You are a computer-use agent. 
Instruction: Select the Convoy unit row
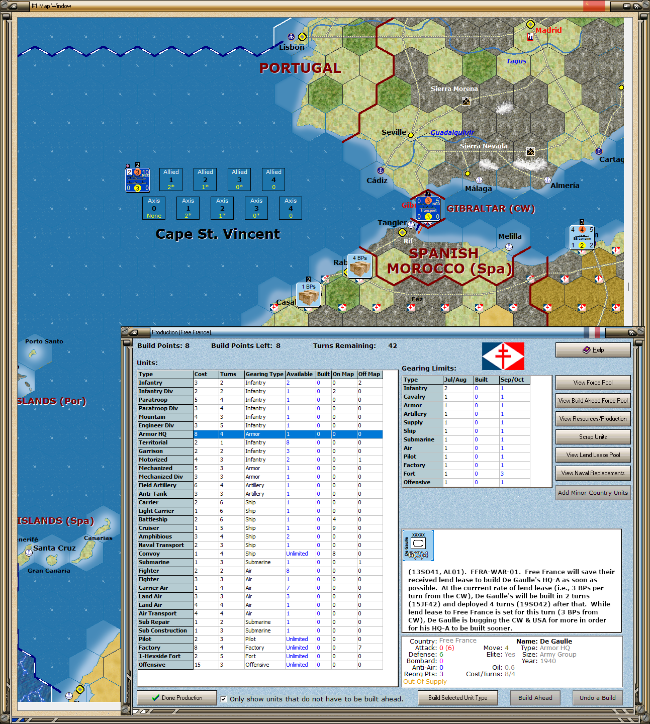(x=260, y=554)
